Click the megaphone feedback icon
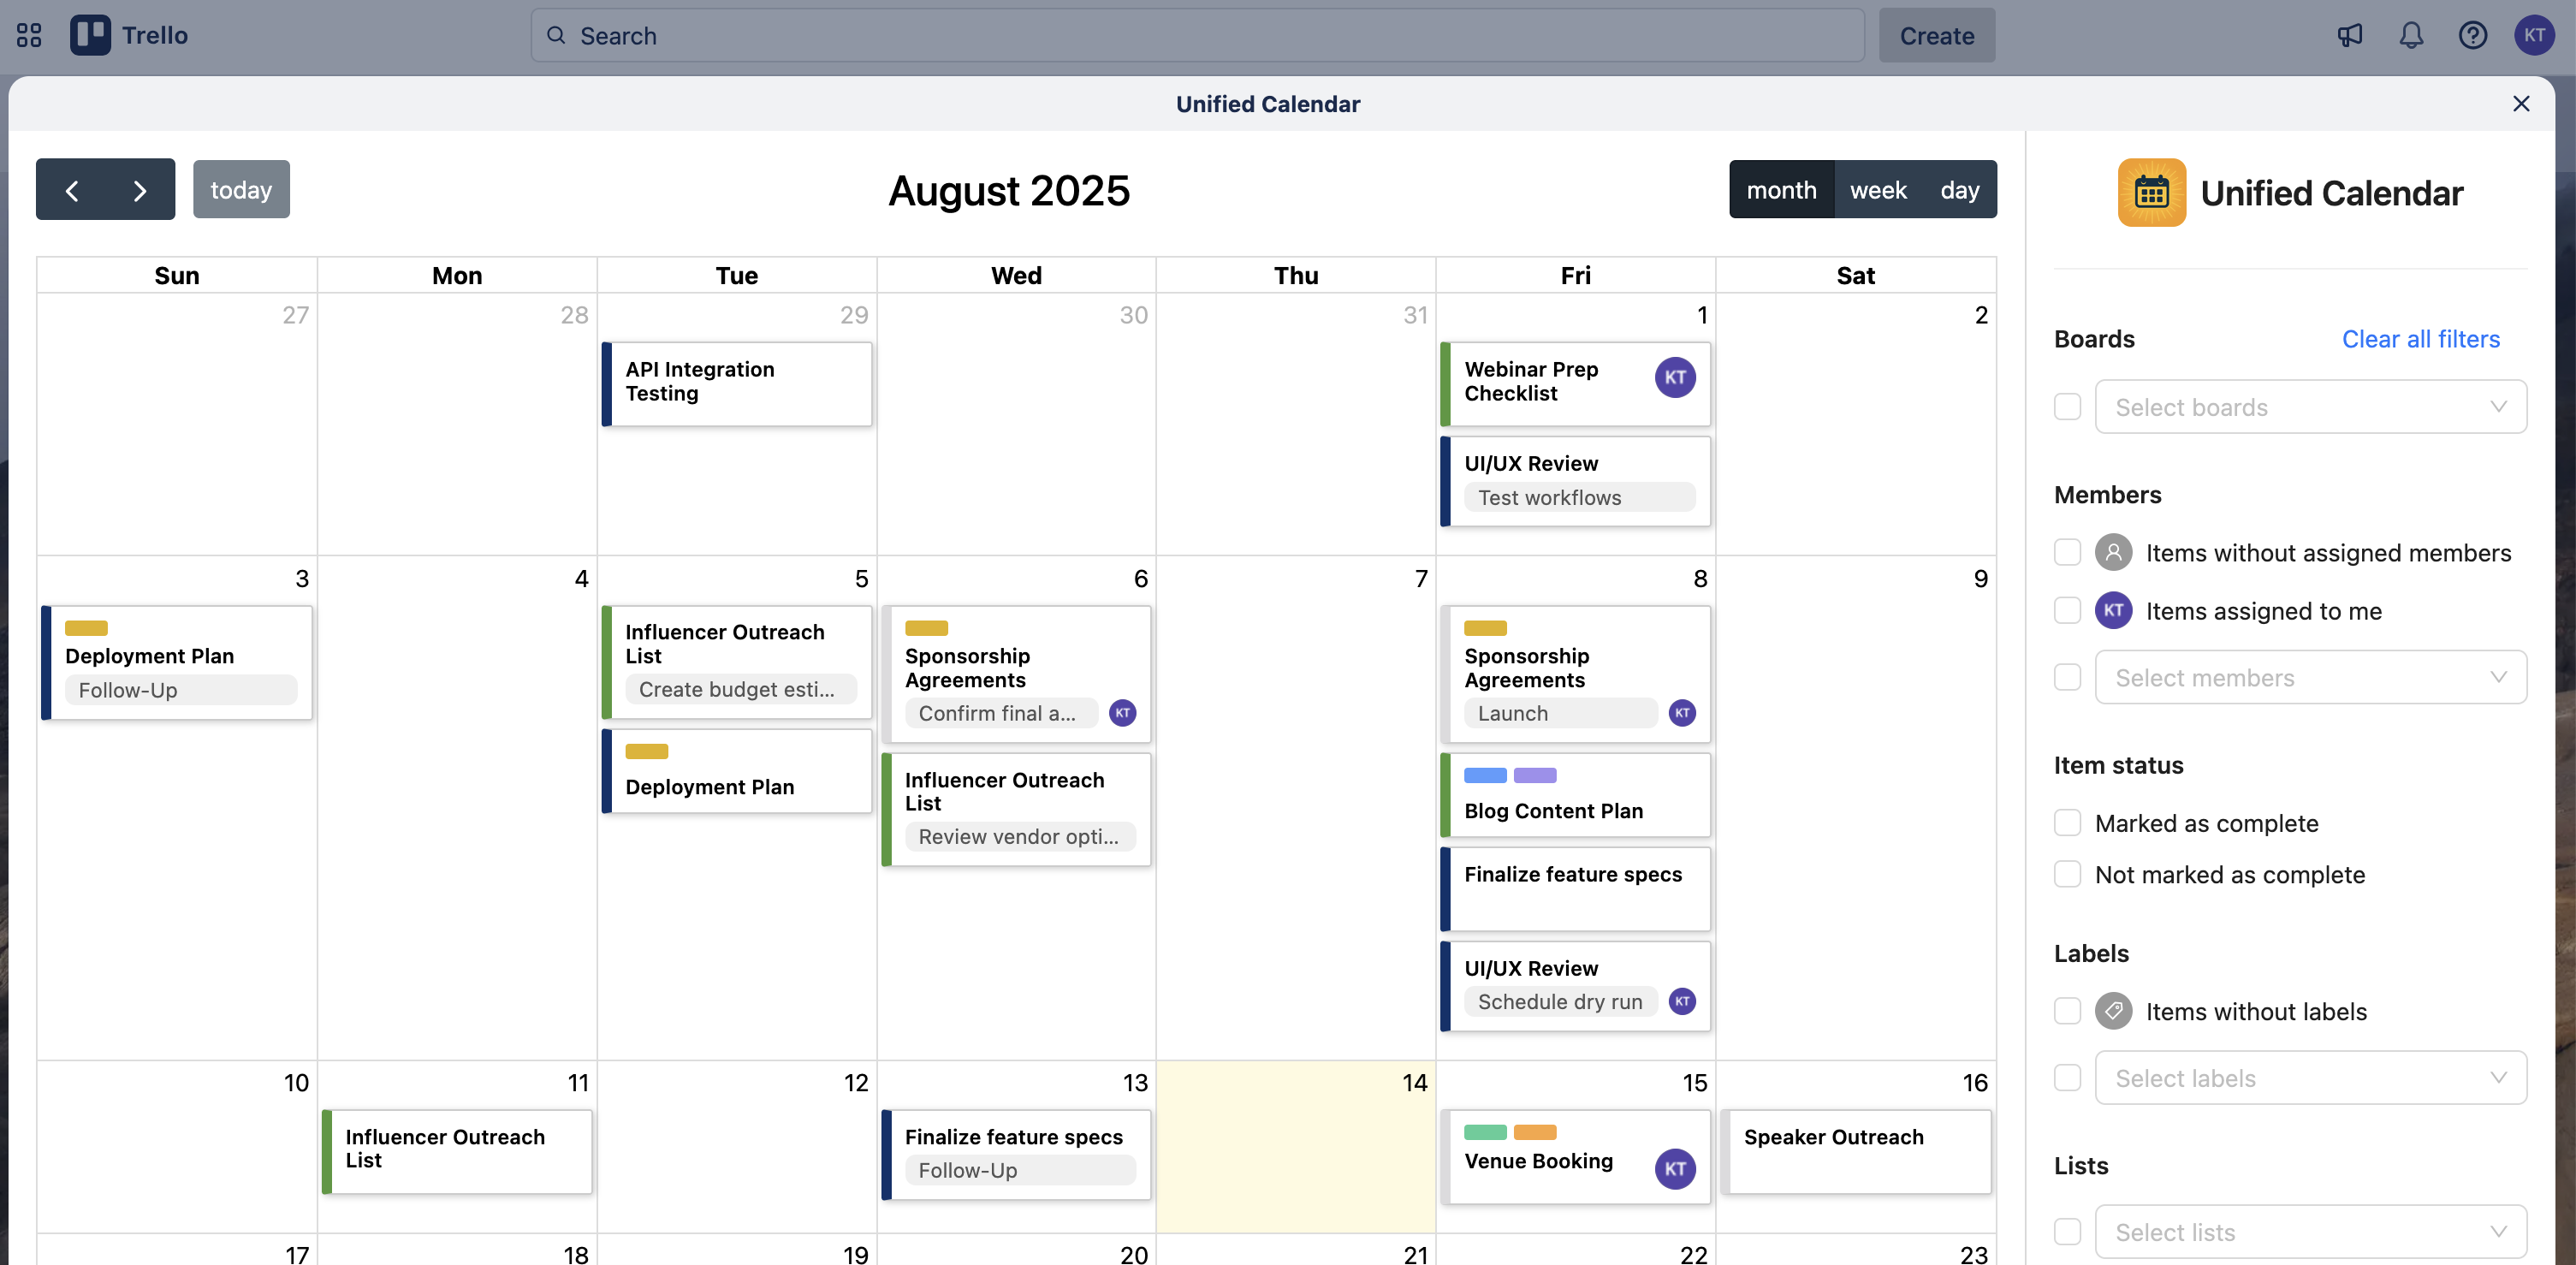Viewport: 2576px width, 1265px height. click(x=2349, y=35)
